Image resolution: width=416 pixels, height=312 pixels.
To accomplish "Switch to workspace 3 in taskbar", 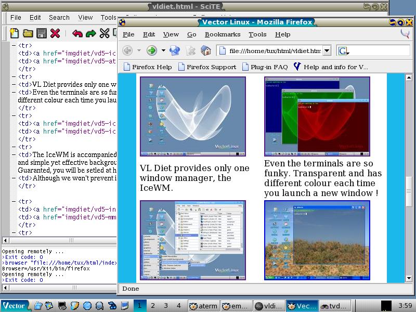I will tap(165, 305).
